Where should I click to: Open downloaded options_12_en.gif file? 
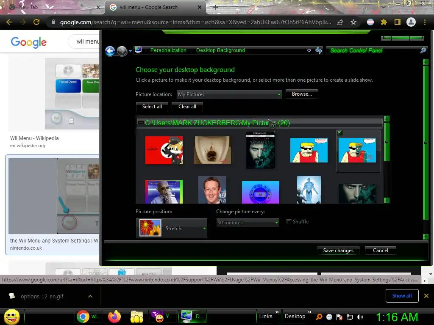point(42,296)
